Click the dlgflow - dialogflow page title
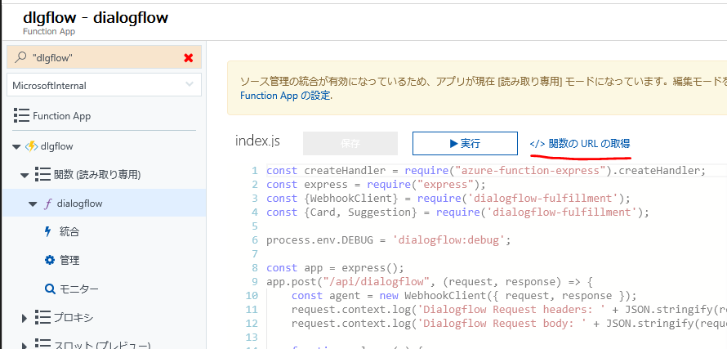Viewport: 727px width, 349px height. [96, 18]
